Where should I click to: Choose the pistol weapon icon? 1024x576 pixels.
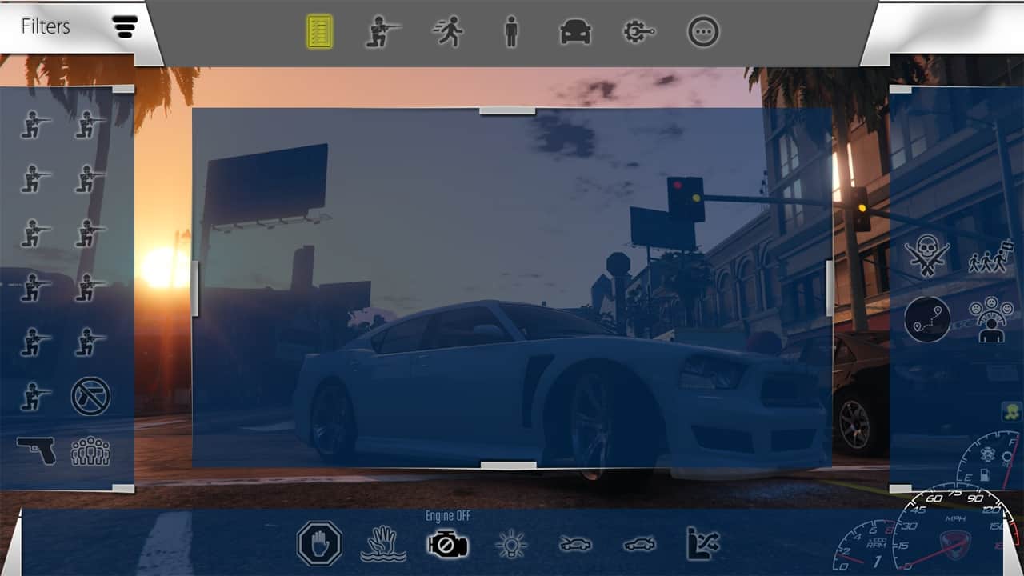36,450
